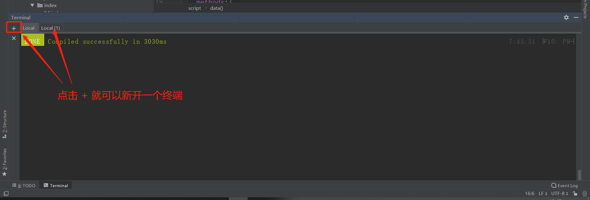Screen dimensions: 590x200
Task: Open the 6: TODO tool window
Action: 24,185
